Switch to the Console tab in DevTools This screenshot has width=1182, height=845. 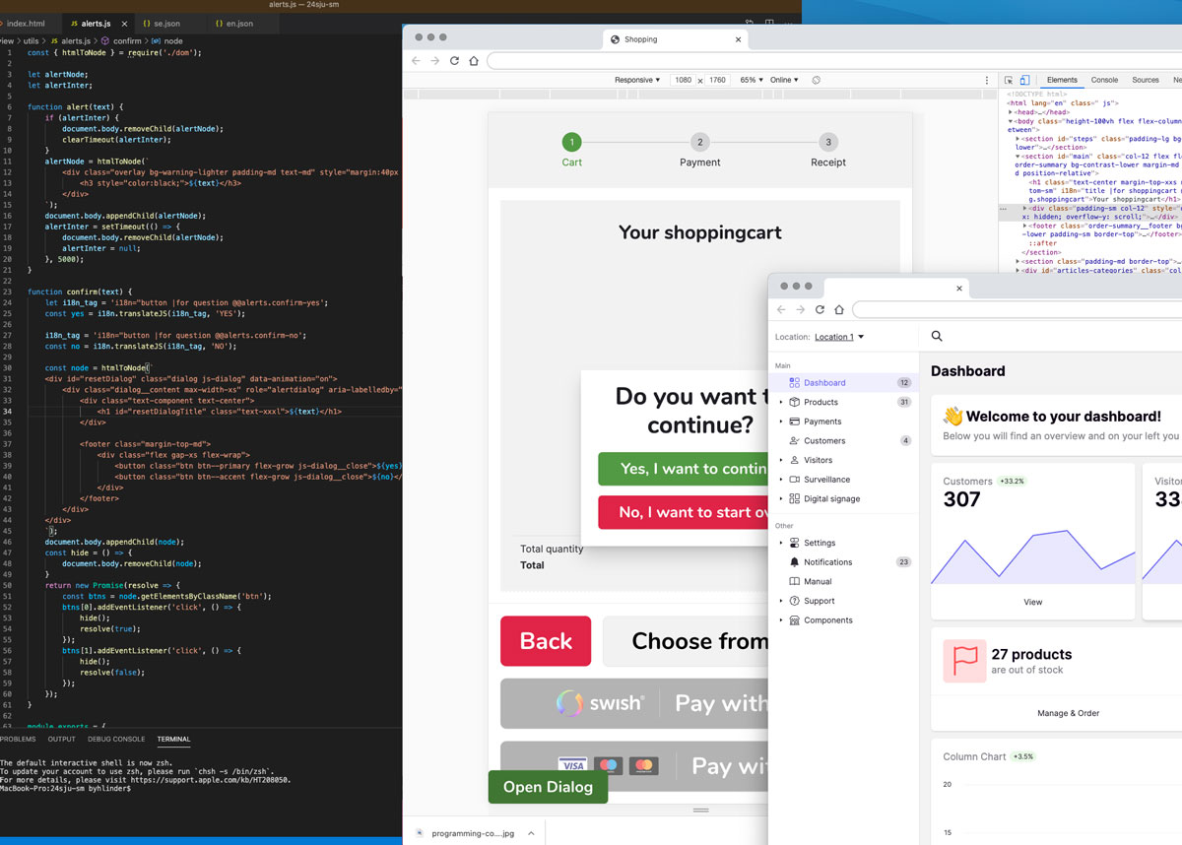coord(1104,80)
